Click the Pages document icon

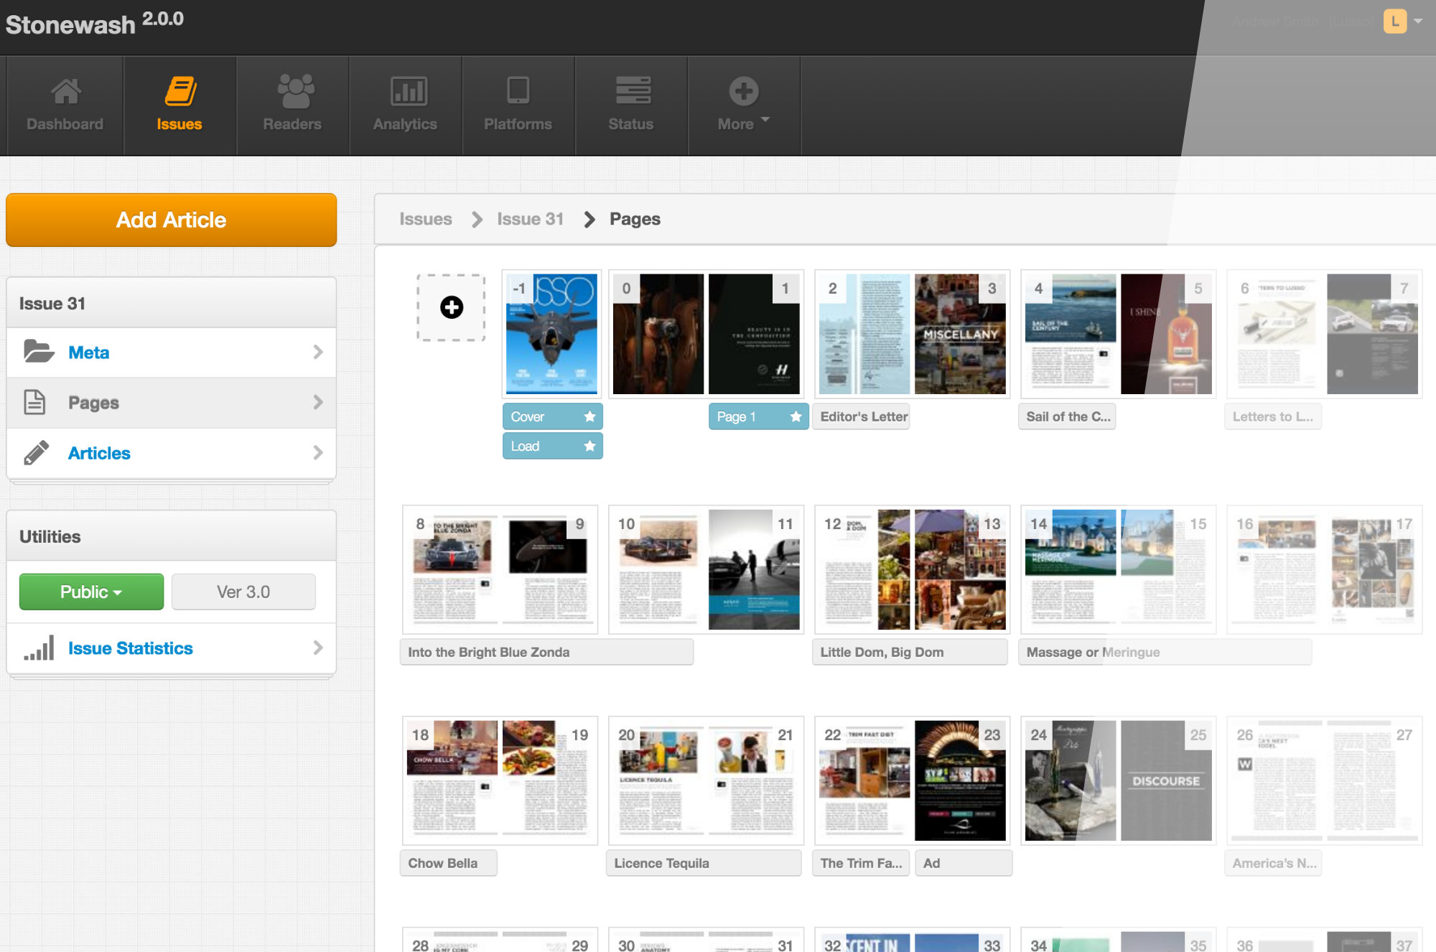tap(34, 402)
